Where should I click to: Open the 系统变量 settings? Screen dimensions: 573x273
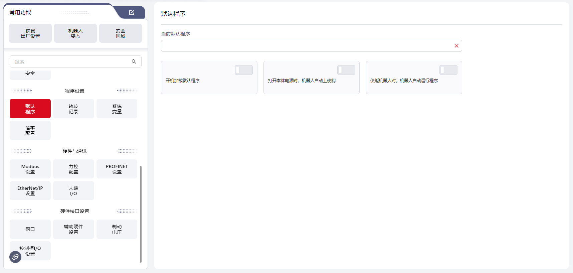click(x=117, y=109)
